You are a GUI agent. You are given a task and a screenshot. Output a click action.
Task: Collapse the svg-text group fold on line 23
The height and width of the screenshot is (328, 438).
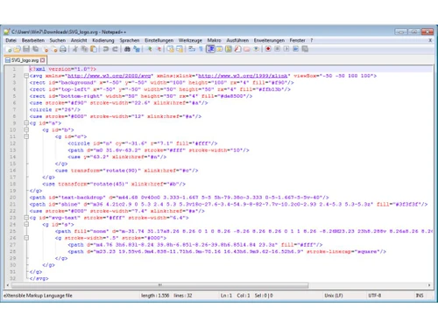(26, 218)
